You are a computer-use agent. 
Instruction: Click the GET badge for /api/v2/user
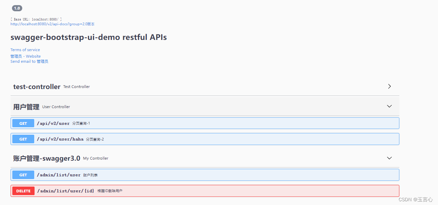point(23,123)
